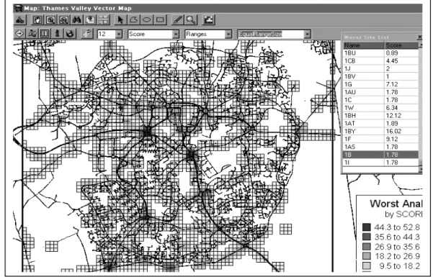The height and width of the screenshot is (277, 433).
Task: Select site 1G in the list
Action: click(x=381, y=84)
